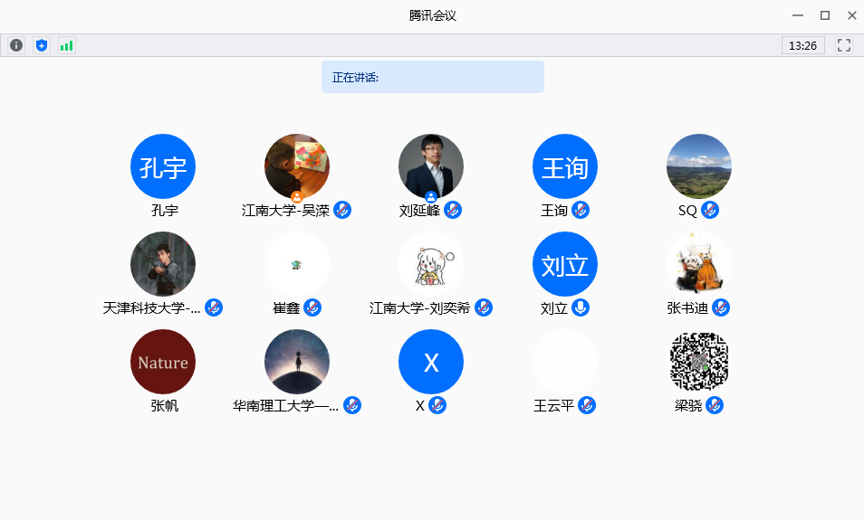This screenshot has height=520, width=864.
Task: Click the mic icon next to 梁骁
Action: (715, 405)
